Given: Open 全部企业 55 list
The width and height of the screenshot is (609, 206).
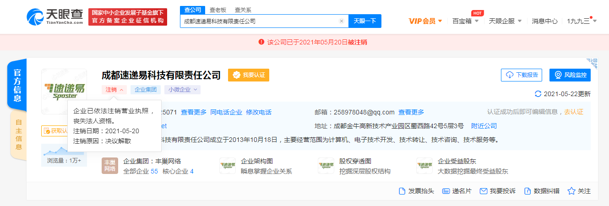Looking at the screenshot, I should (x=141, y=172).
